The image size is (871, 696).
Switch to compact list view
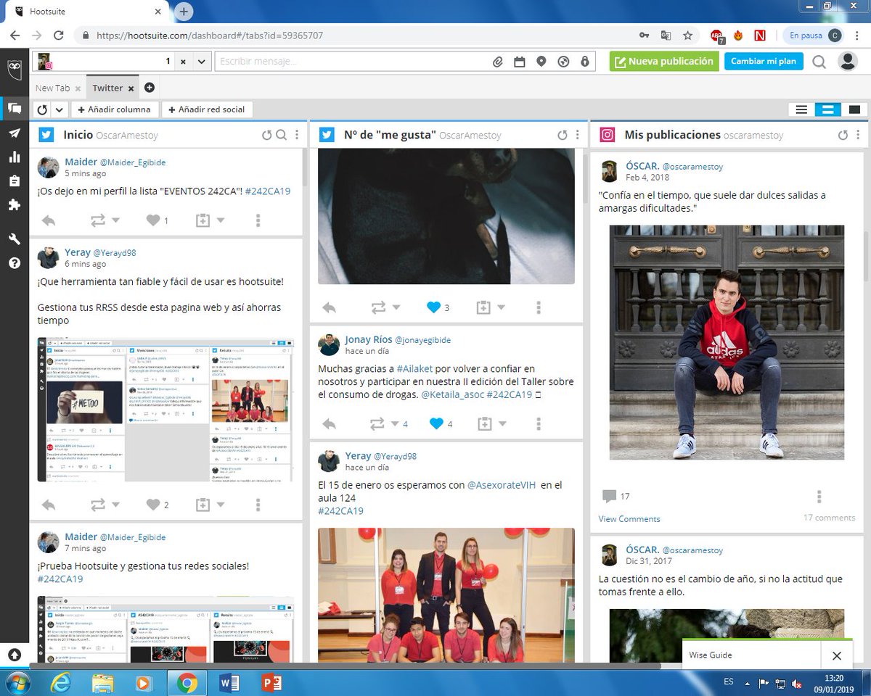click(x=801, y=109)
